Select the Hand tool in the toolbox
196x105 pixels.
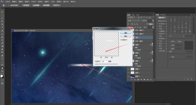pos(2,68)
